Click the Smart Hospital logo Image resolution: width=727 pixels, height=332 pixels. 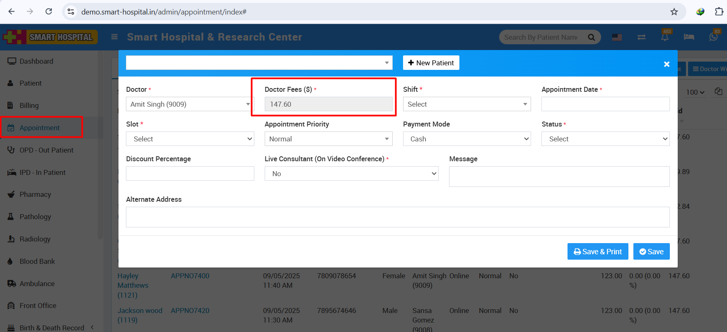(50, 37)
